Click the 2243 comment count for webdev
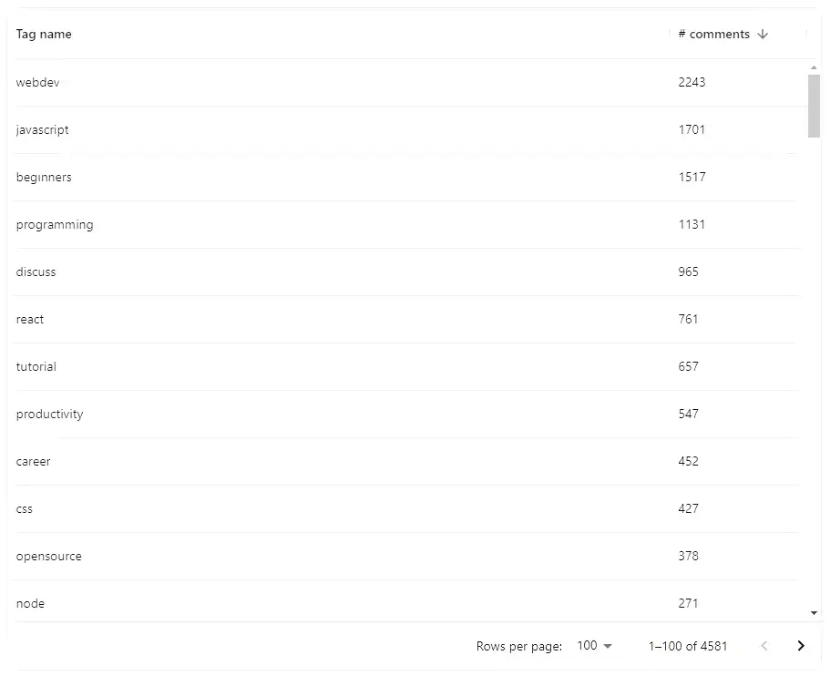The image size is (830, 676). point(692,82)
